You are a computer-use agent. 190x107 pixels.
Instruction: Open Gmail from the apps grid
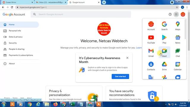pyautogui.click(x=151, y=53)
